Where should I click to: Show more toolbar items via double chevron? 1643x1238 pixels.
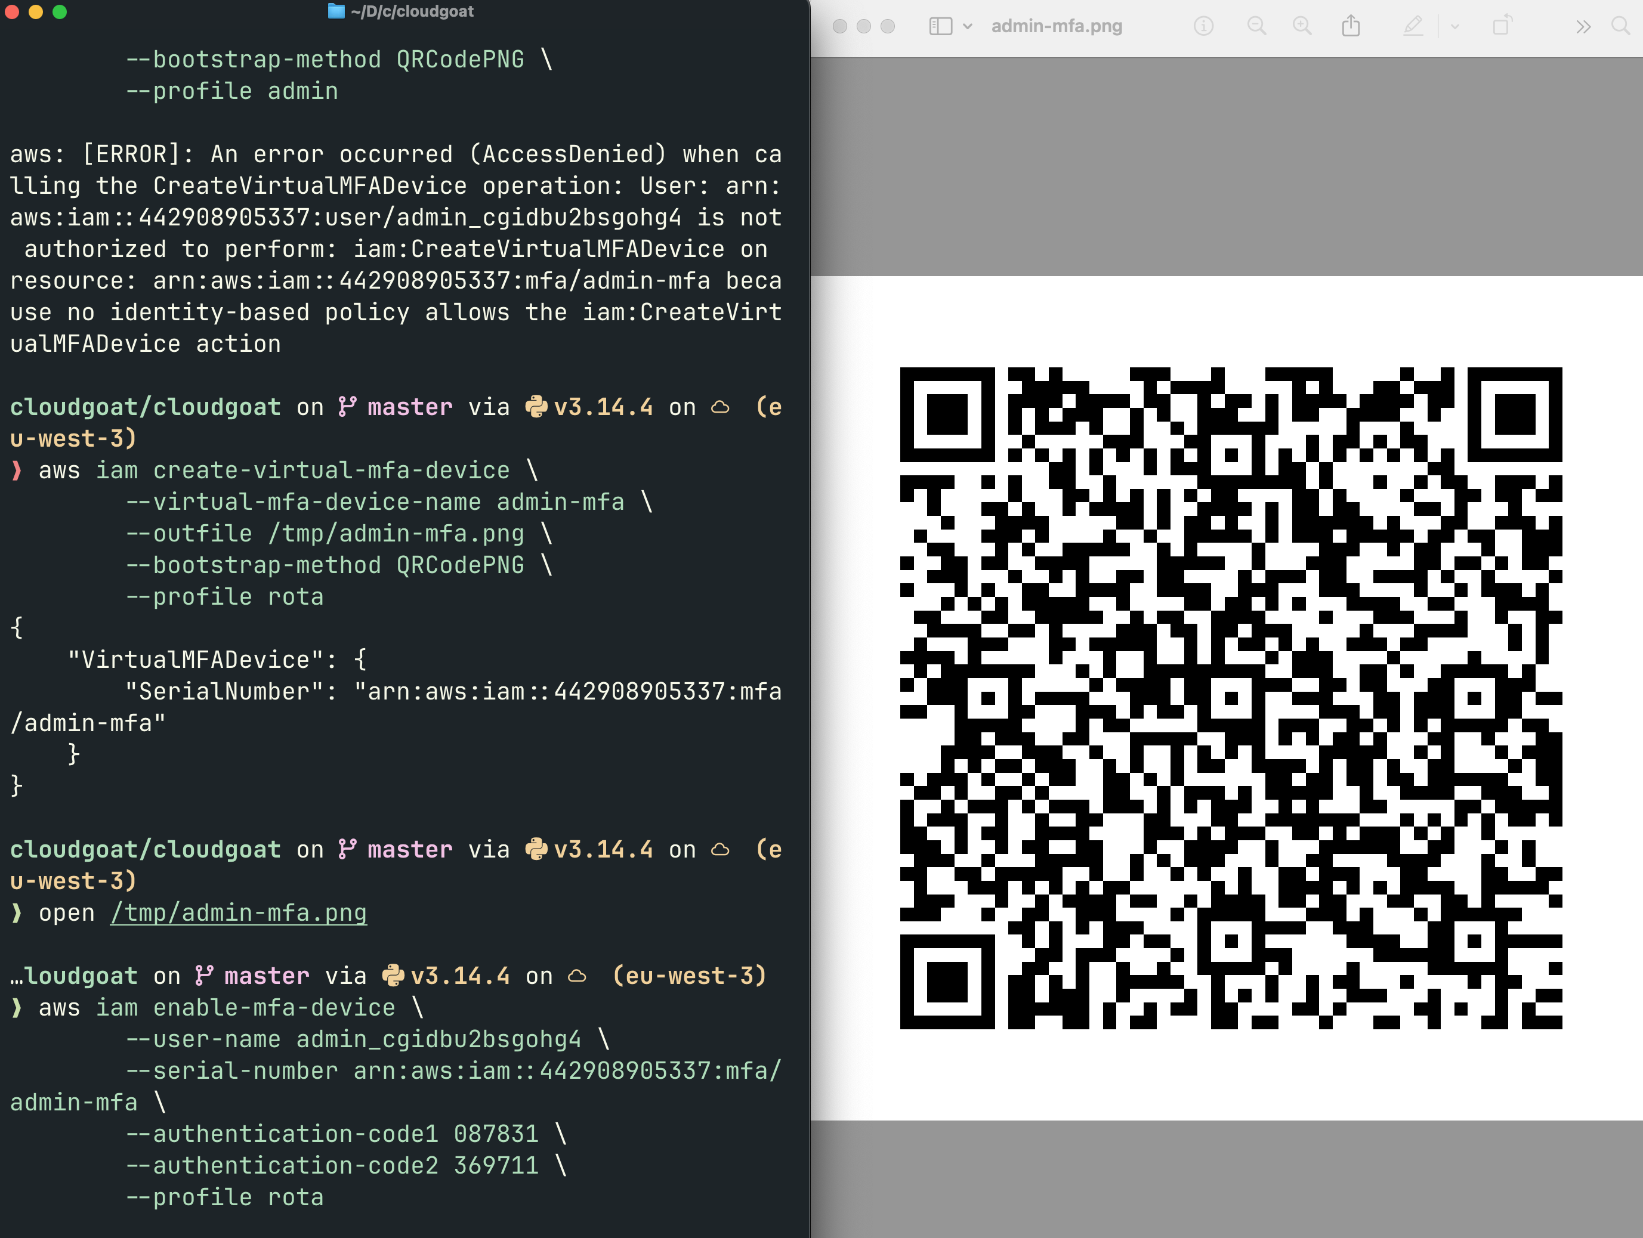click(1583, 27)
